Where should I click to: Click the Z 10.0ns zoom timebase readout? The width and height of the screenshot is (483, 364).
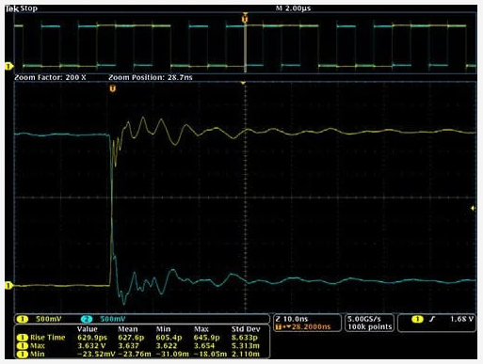point(292,319)
